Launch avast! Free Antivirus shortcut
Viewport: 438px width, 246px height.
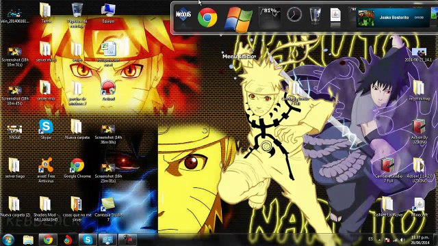click(46, 170)
